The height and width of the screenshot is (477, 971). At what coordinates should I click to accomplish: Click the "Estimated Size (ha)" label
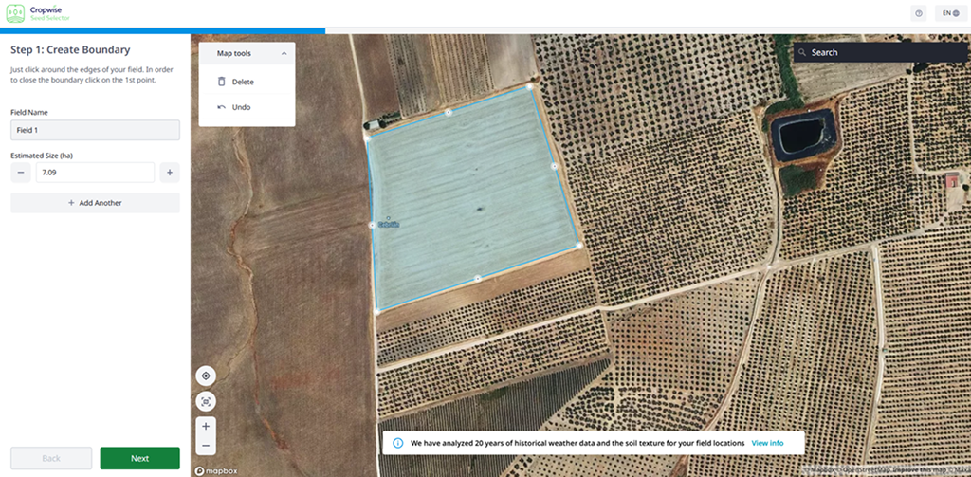42,156
